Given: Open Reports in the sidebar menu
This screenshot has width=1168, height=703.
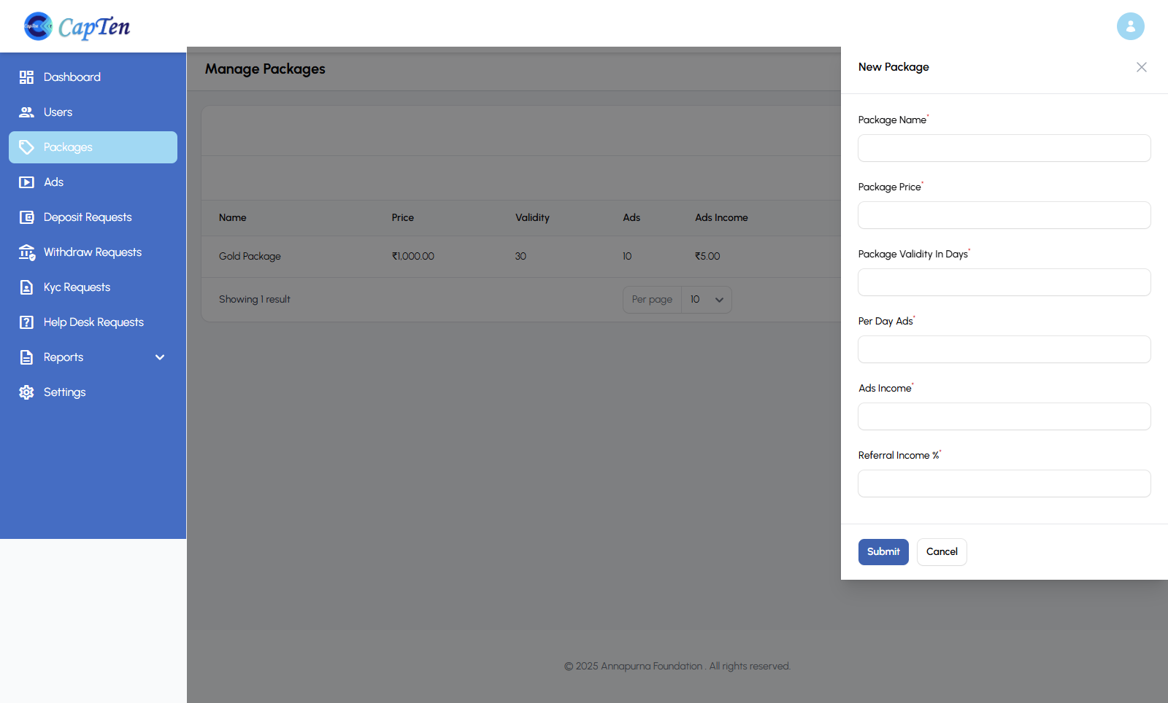Looking at the screenshot, I should pos(64,357).
